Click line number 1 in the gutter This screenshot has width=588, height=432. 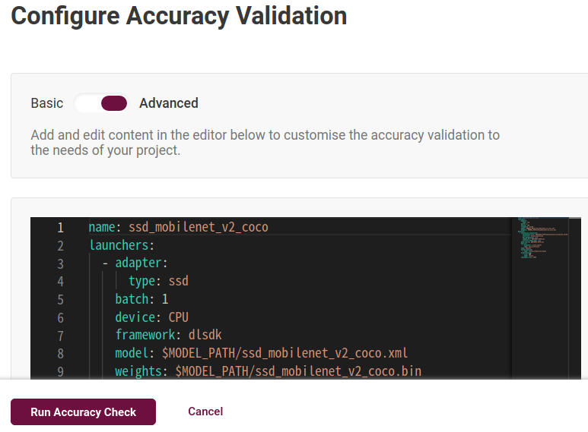[60, 227]
